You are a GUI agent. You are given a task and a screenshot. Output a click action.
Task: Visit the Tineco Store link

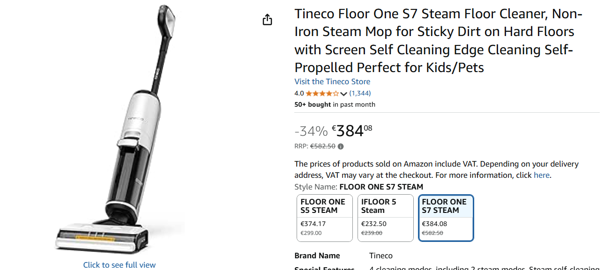click(332, 81)
